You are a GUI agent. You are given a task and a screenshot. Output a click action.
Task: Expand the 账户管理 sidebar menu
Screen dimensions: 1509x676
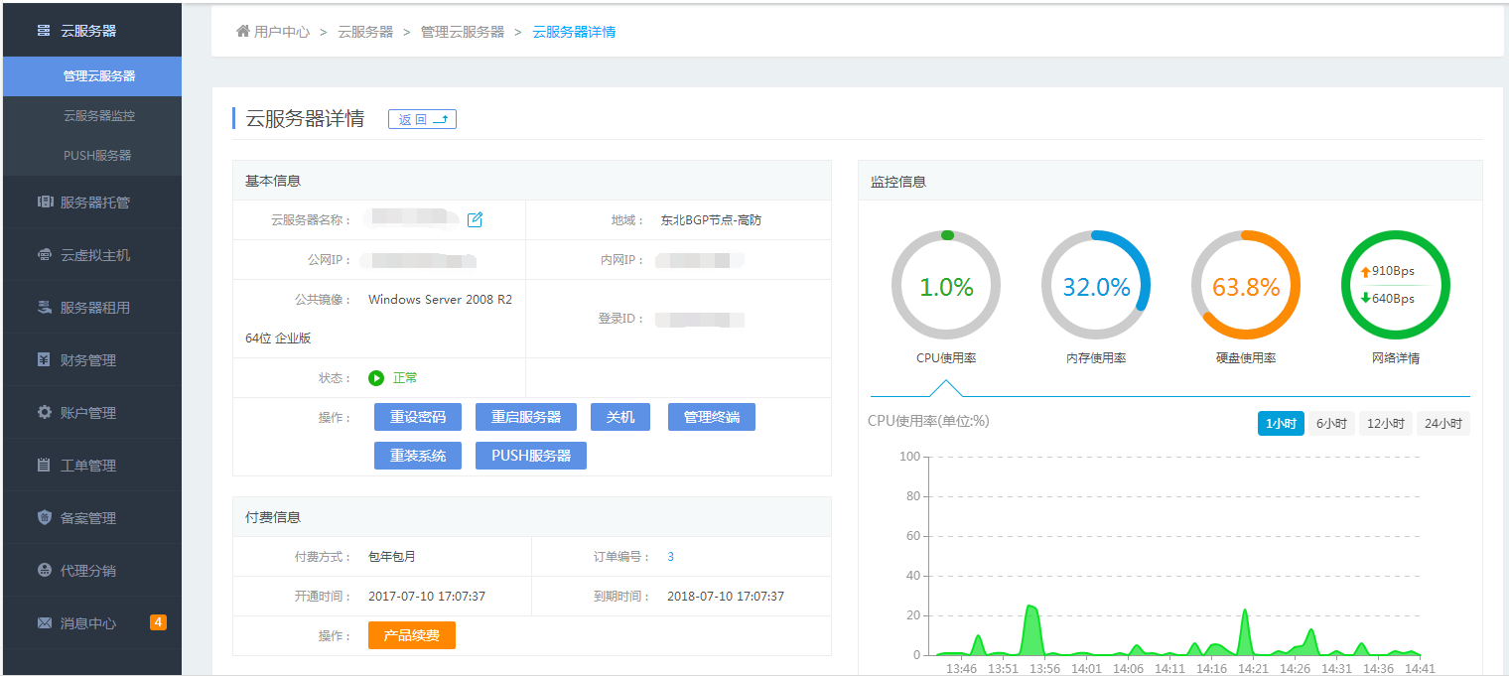[x=92, y=413]
